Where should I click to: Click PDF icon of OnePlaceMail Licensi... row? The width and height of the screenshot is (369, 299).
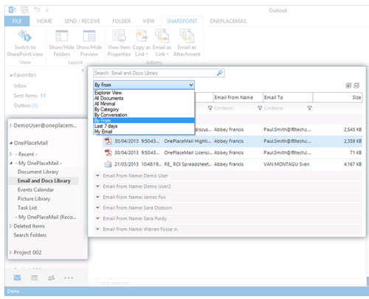point(108,152)
